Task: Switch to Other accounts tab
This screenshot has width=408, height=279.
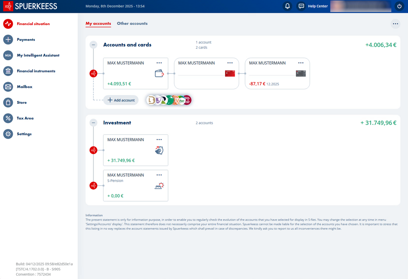Action: 132,24
